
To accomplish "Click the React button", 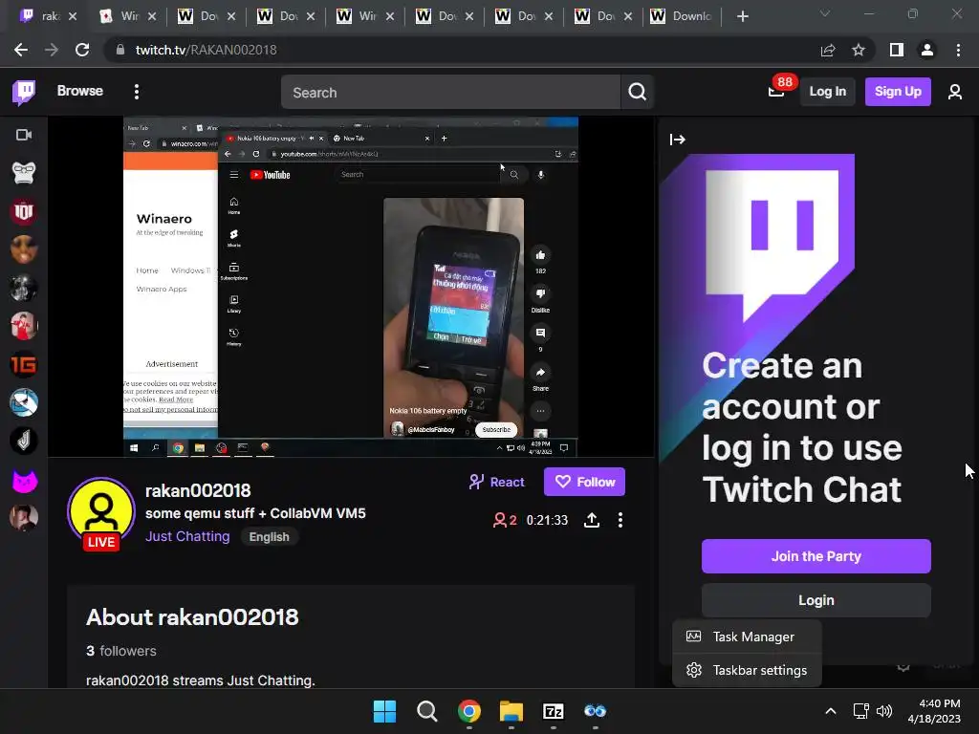I will pos(497,482).
